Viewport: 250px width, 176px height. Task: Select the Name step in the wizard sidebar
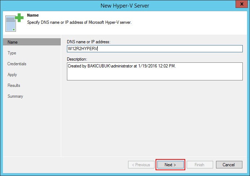pyautogui.click(x=32, y=42)
